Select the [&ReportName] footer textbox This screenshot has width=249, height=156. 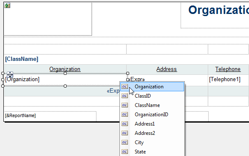(x=50, y=116)
